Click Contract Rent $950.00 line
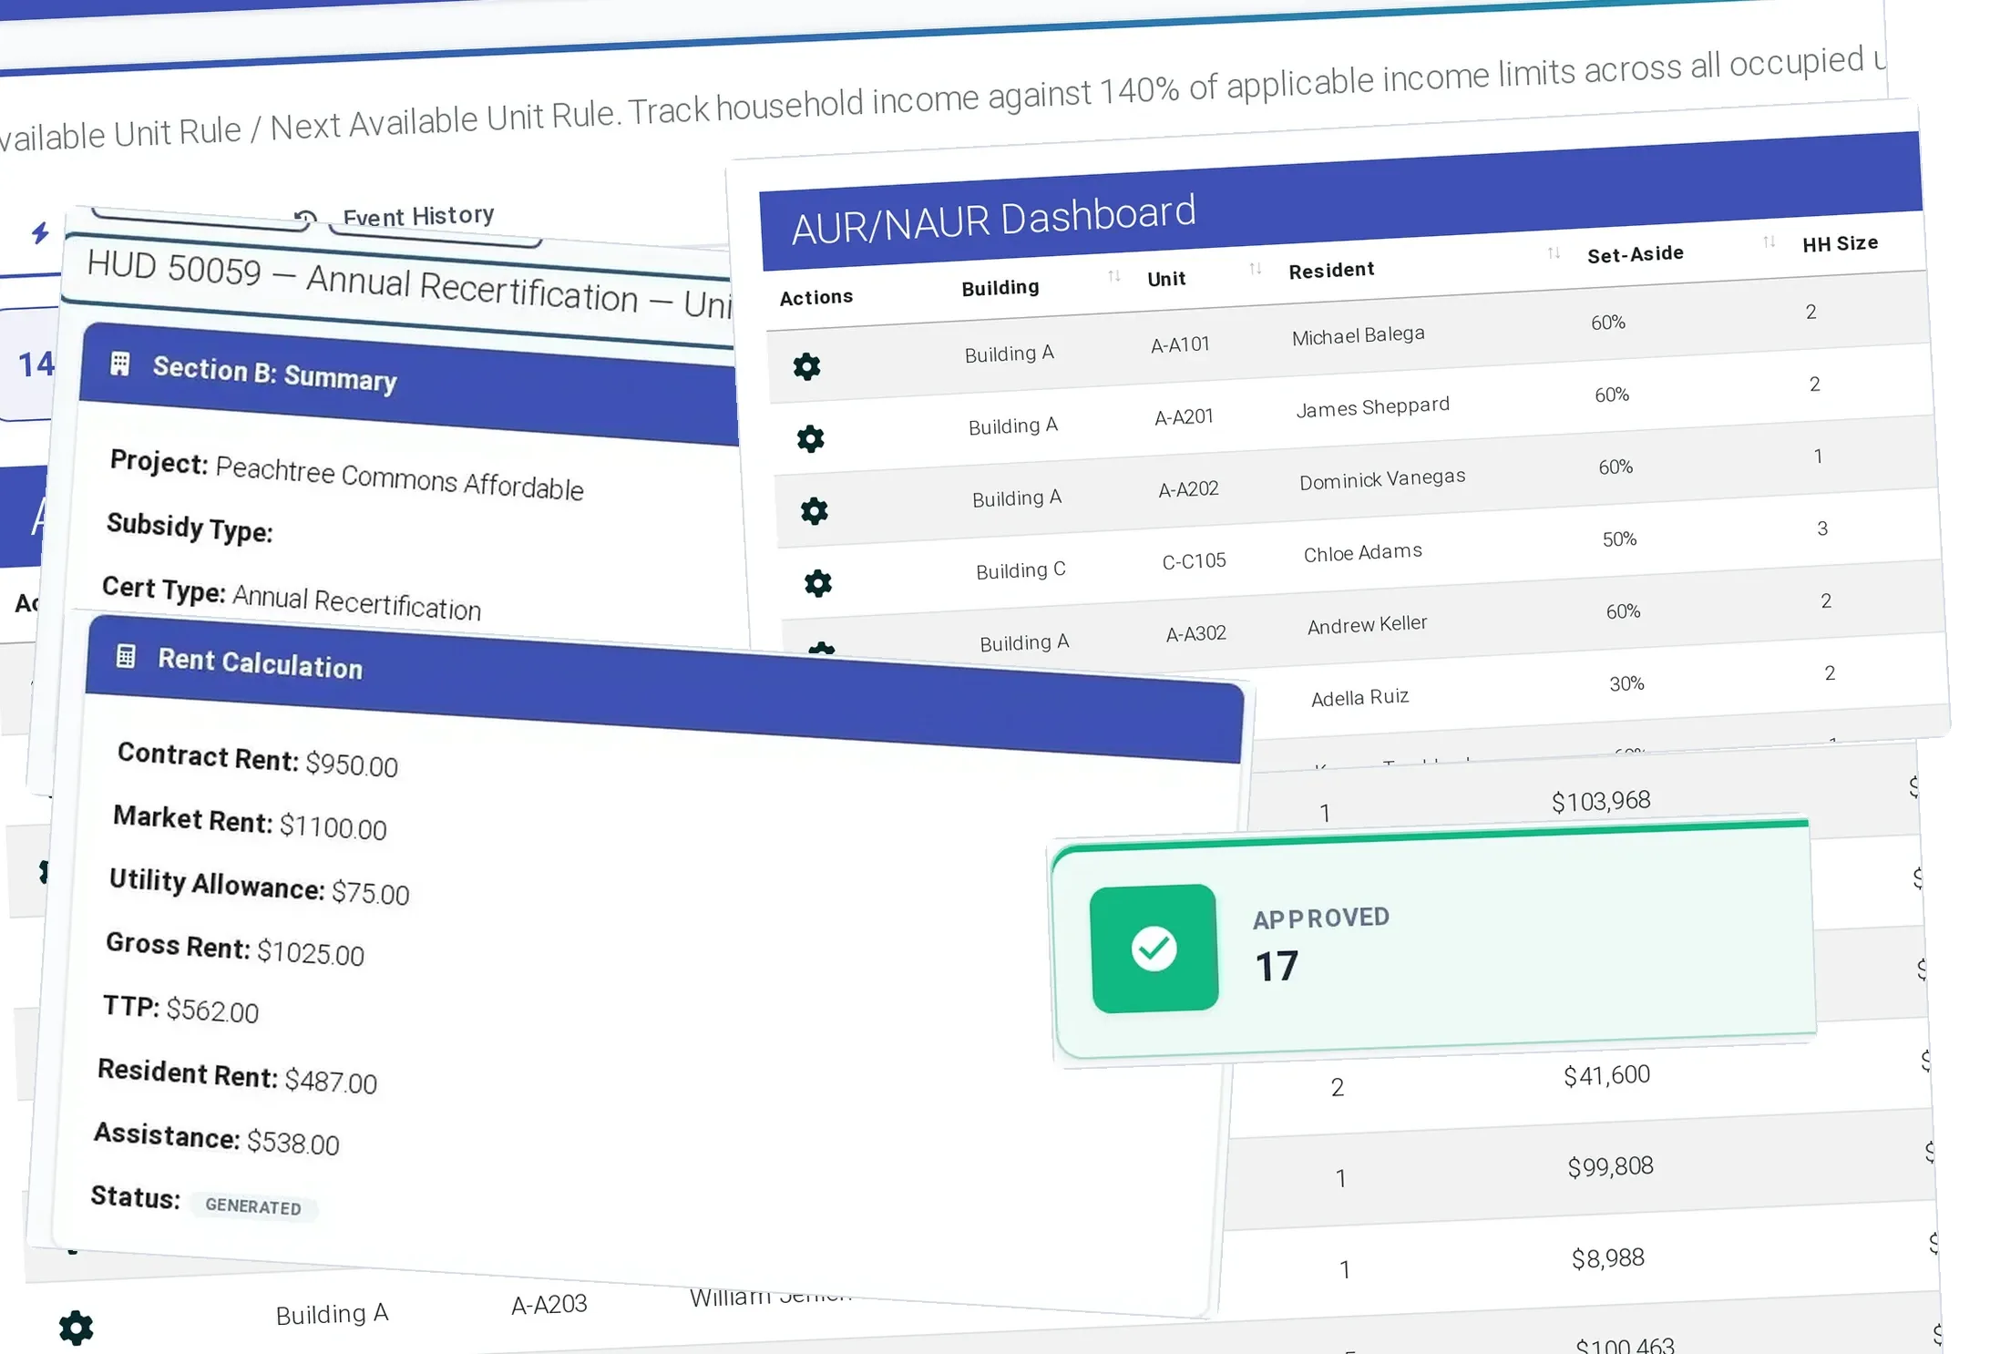1990x1354 pixels. [258, 759]
